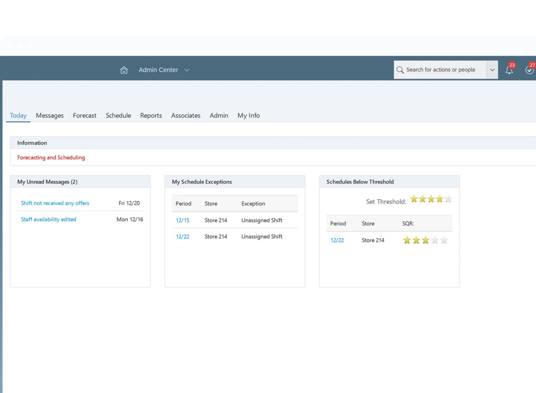The width and height of the screenshot is (536, 393).
Task: Set threshold to the first star
Action: click(414, 199)
